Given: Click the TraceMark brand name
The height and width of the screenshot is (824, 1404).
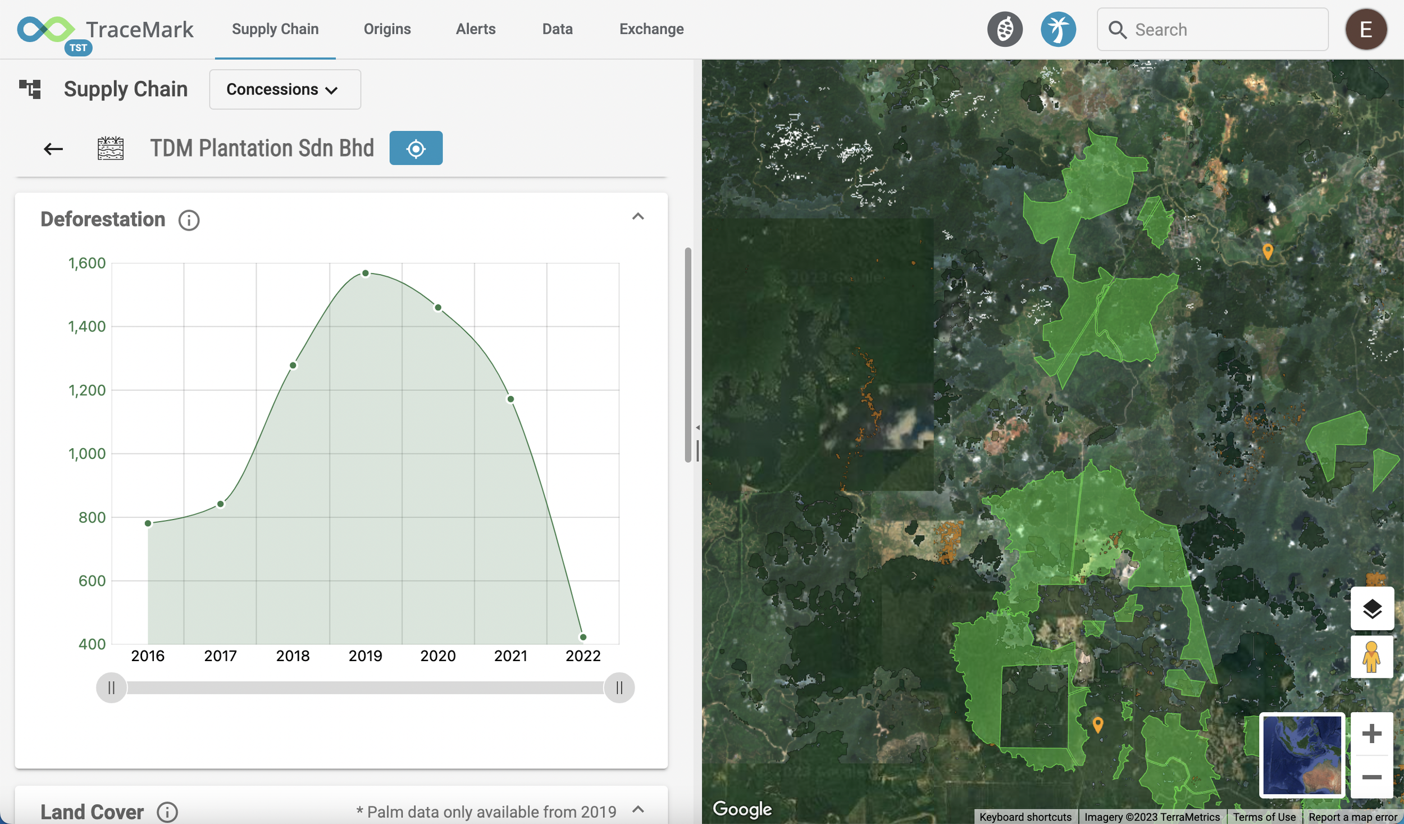Looking at the screenshot, I should 140,29.
